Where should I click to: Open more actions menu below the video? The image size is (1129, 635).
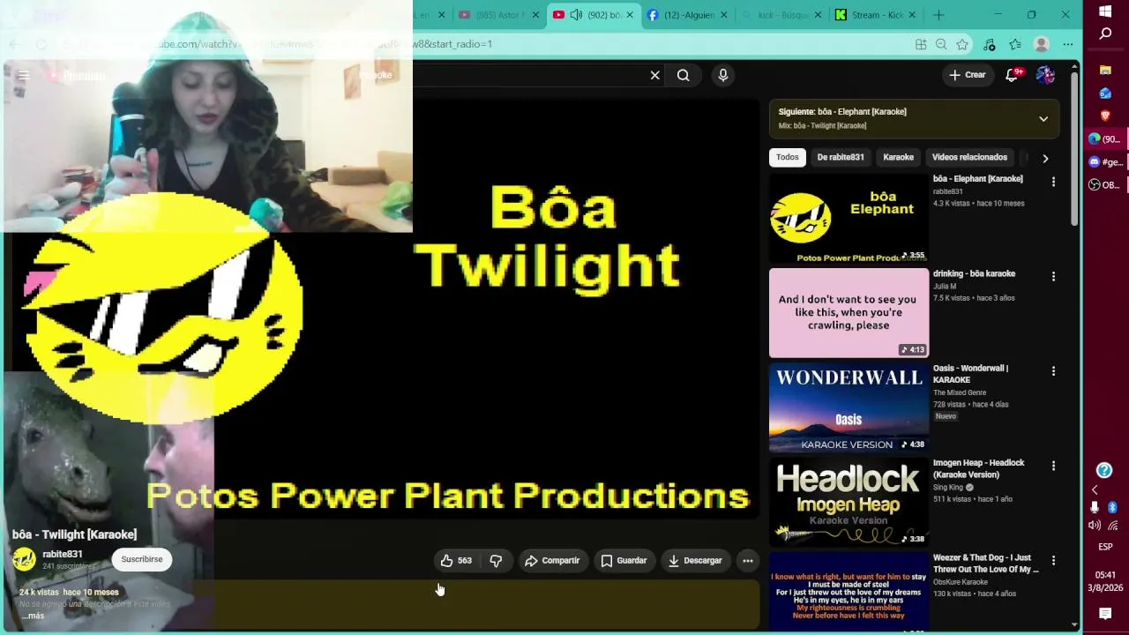coord(748,561)
